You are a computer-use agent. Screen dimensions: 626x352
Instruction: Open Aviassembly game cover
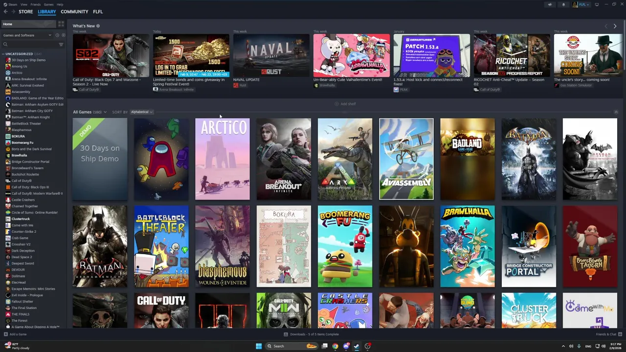(x=406, y=159)
